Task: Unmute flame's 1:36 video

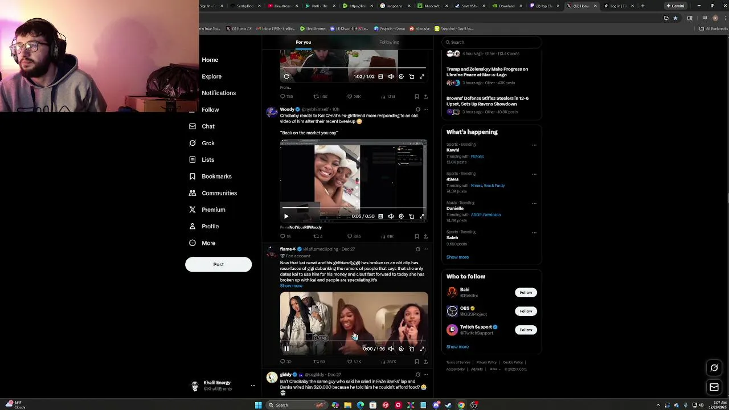Action: pos(391,349)
